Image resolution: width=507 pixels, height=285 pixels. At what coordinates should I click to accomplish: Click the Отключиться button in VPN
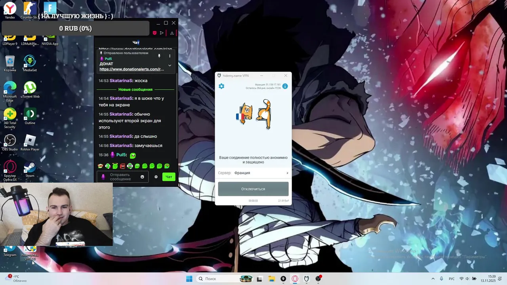coord(253,189)
